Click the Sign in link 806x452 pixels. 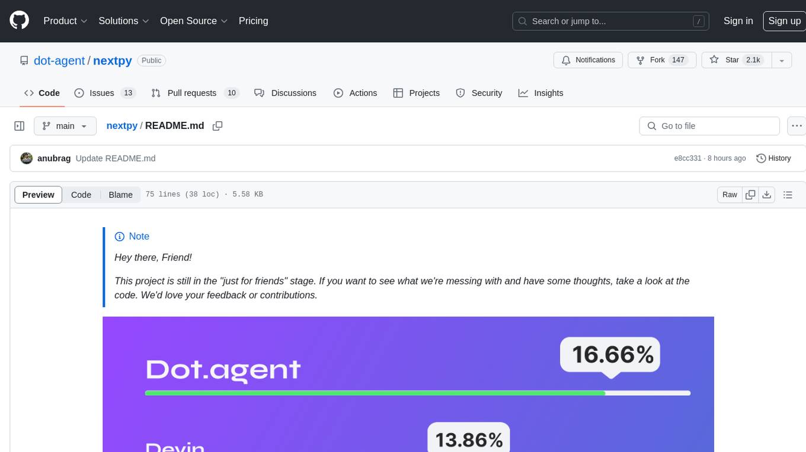tap(738, 21)
